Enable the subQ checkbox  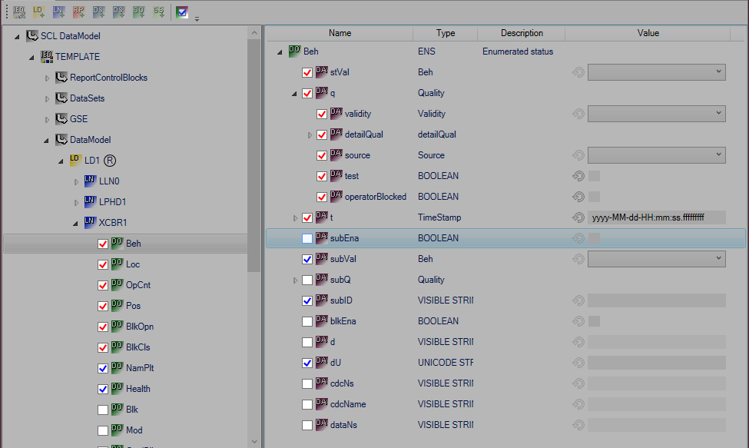[x=307, y=280]
